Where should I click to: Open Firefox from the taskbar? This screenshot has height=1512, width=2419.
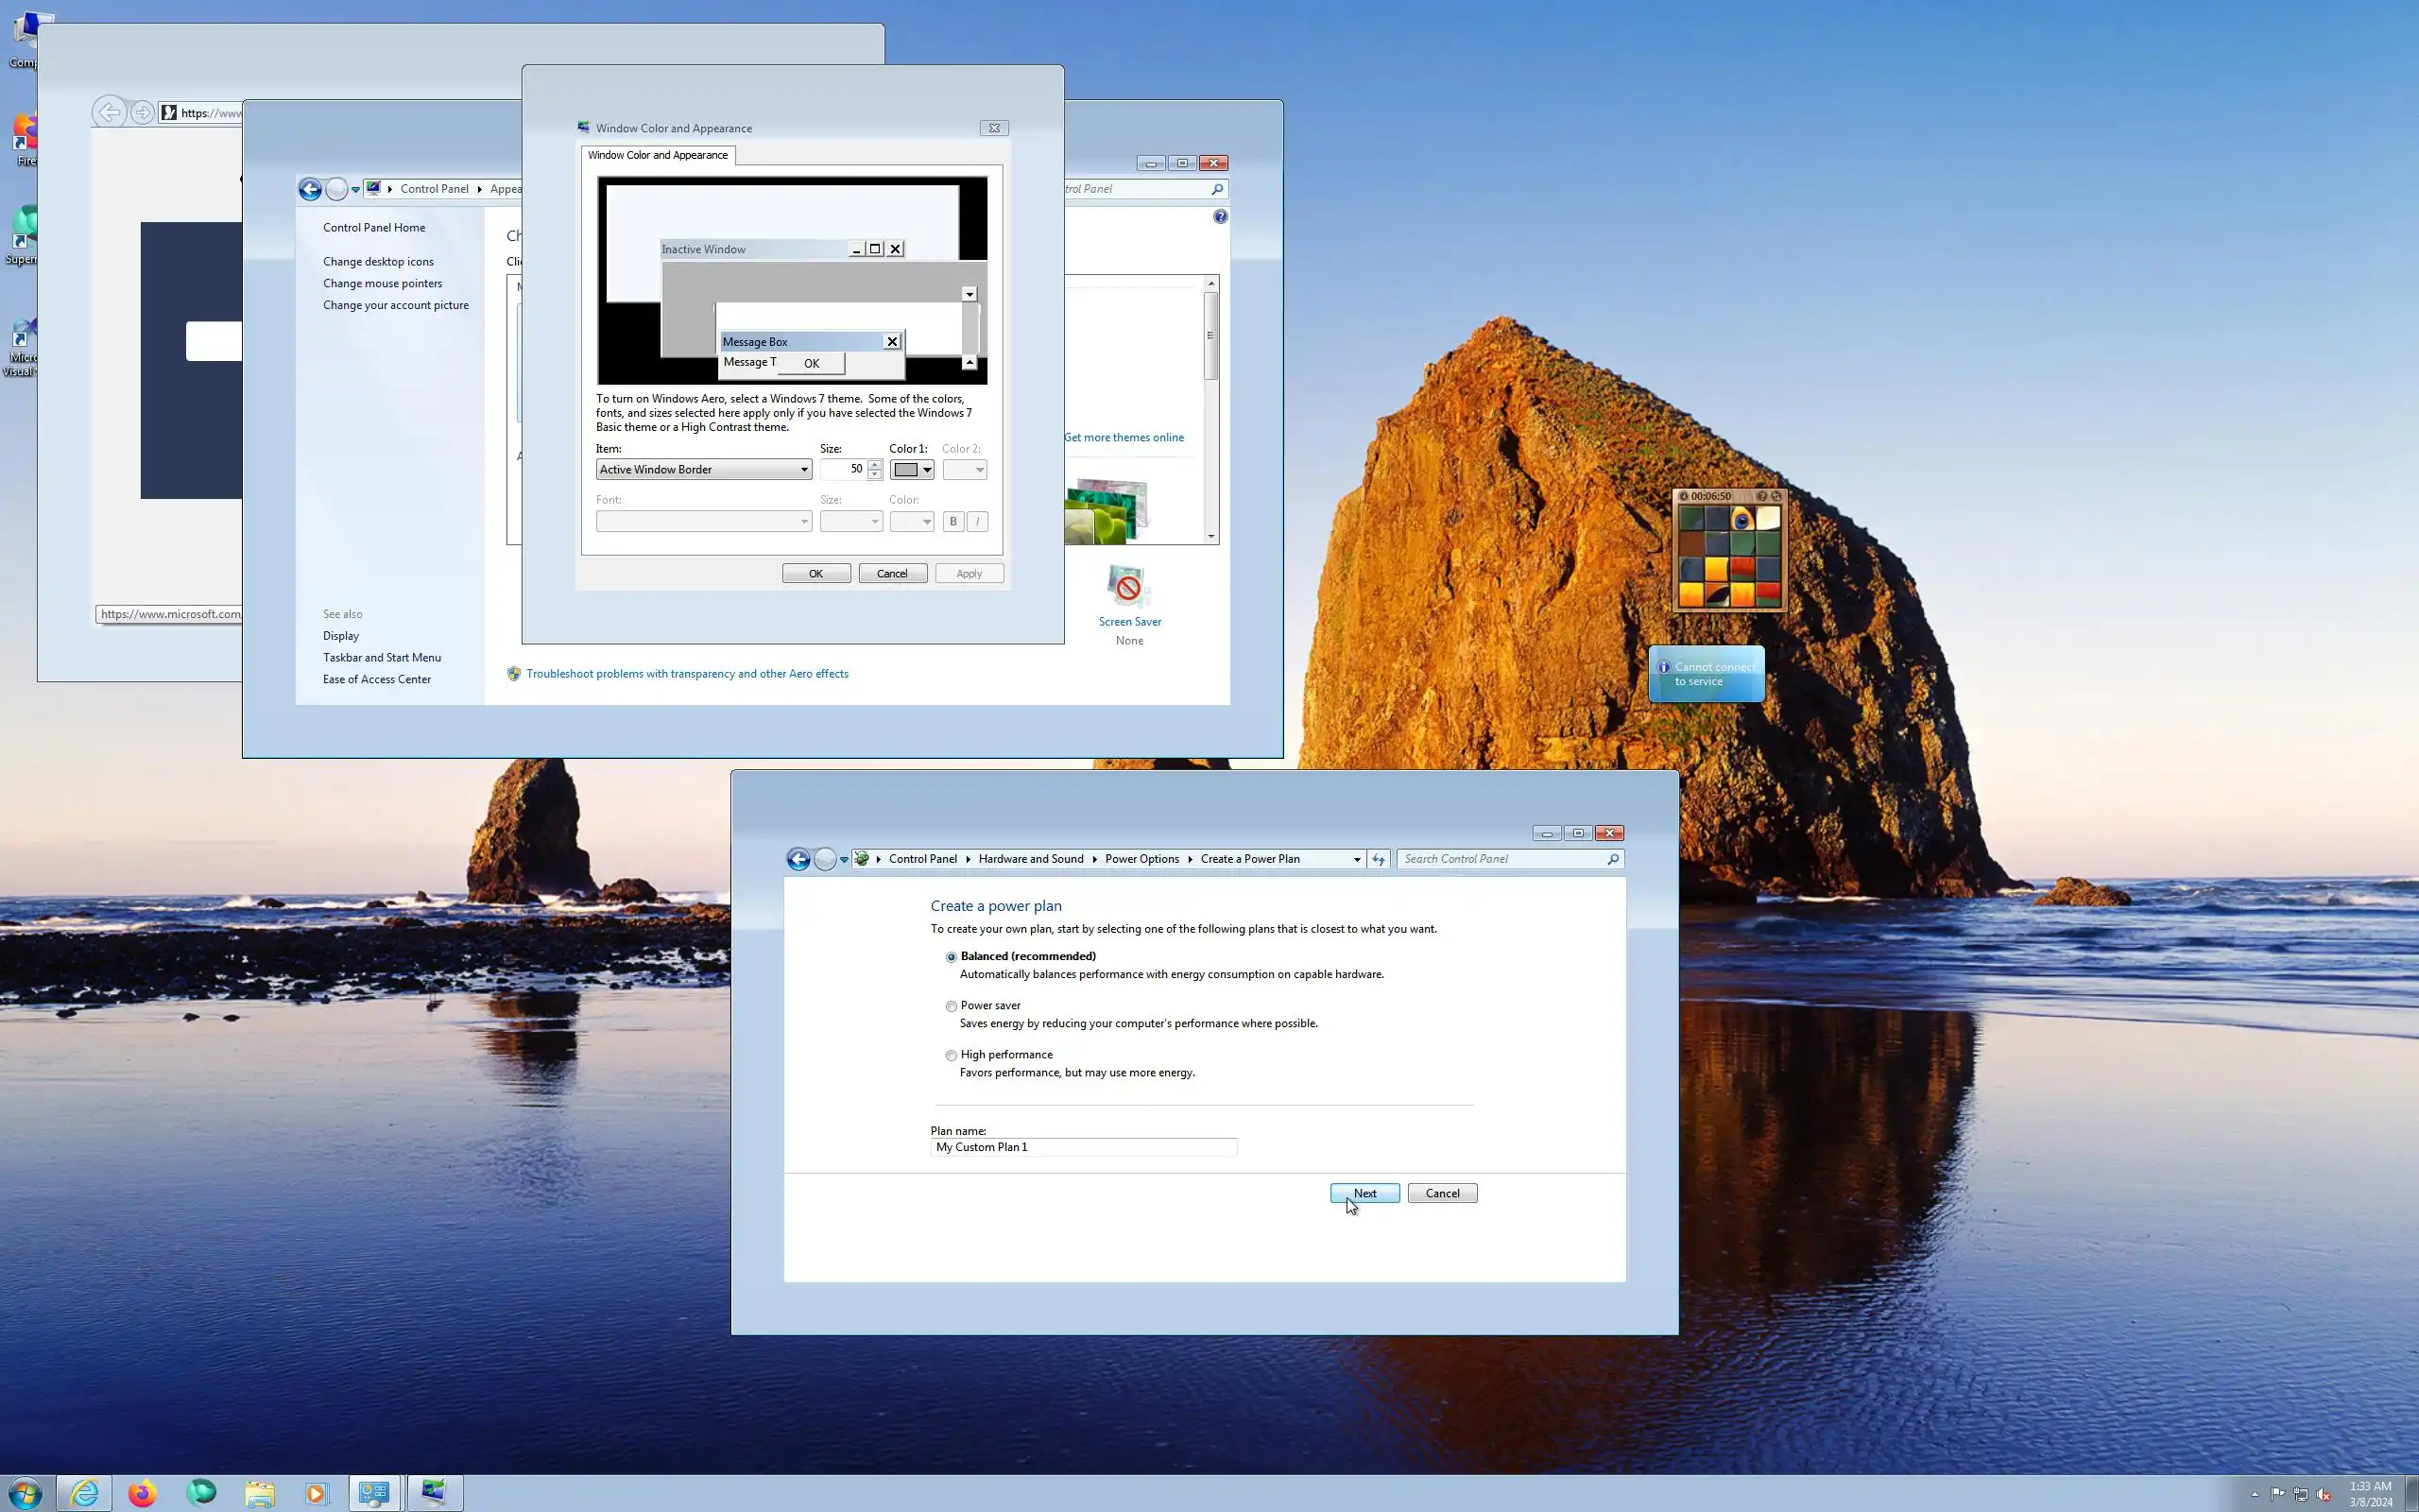(143, 1493)
